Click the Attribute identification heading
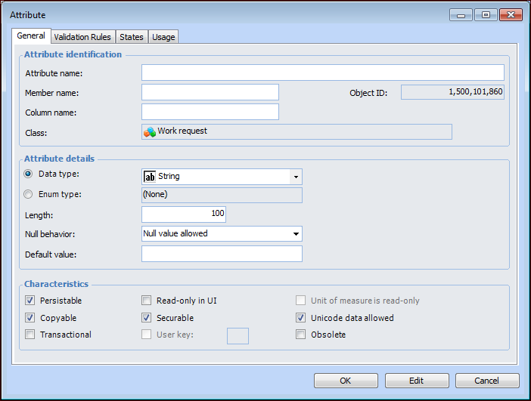The height and width of the screenshot is (401, 531). pos(73,54)
